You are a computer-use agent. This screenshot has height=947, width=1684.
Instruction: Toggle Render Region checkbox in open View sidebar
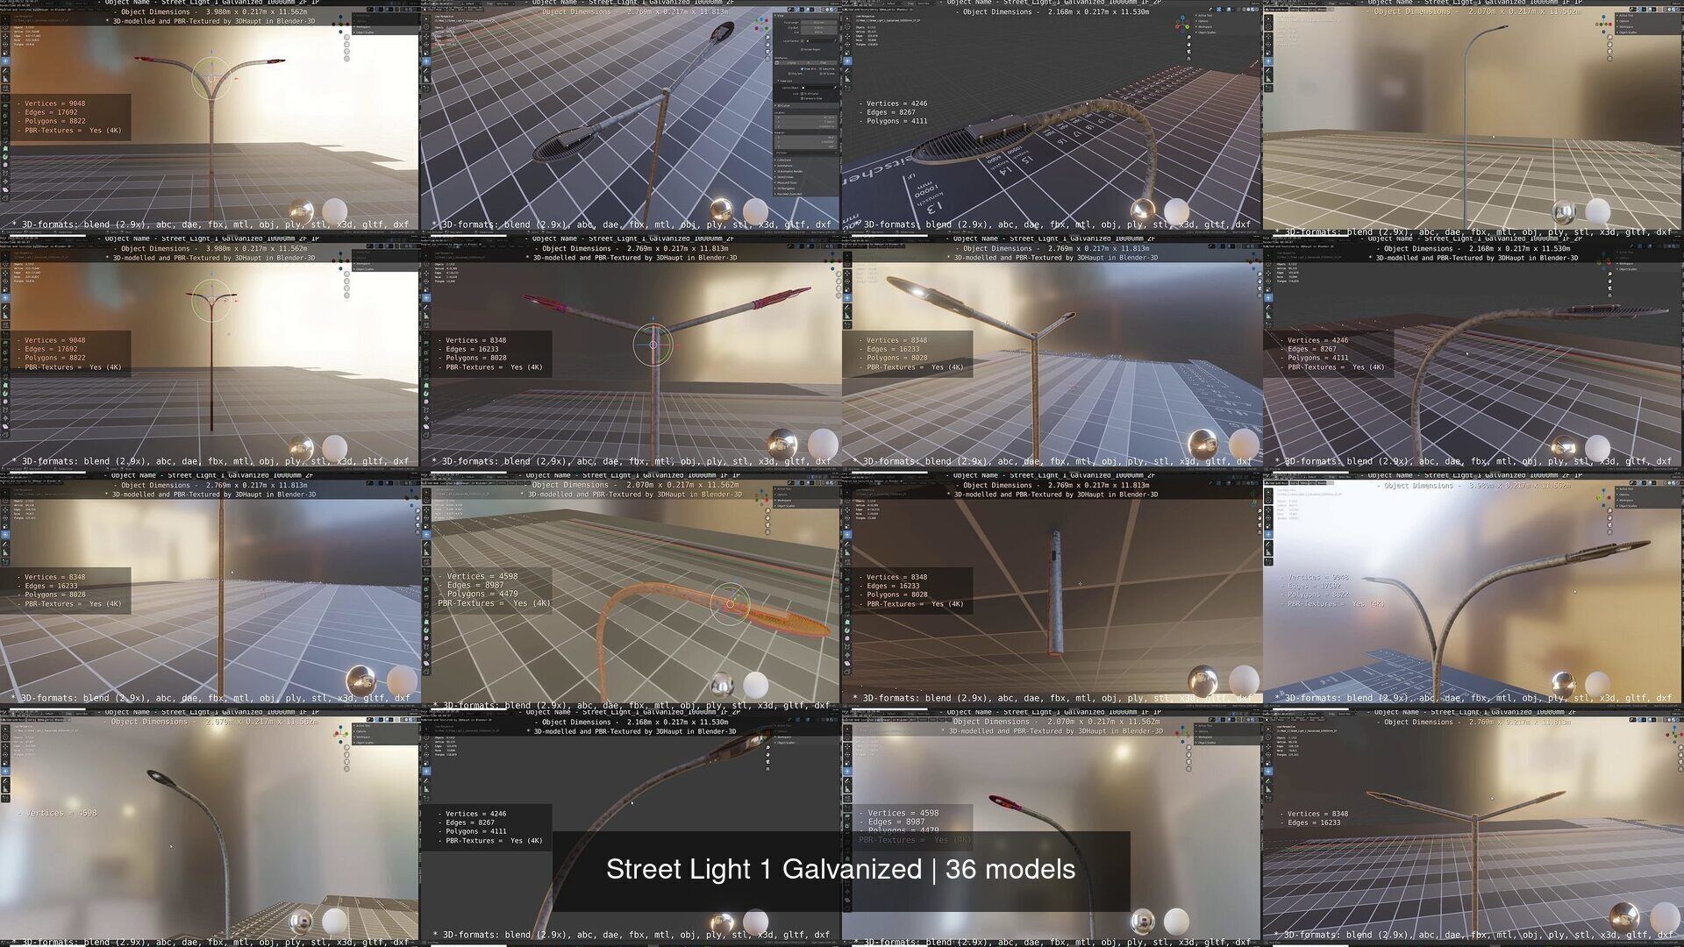(x=802, y=49)
